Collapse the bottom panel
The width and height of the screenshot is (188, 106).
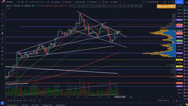[x=177, y=105]
